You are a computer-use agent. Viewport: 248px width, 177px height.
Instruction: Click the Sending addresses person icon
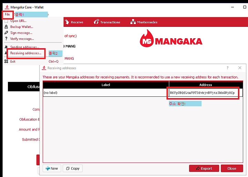click(x=6, y=47)
